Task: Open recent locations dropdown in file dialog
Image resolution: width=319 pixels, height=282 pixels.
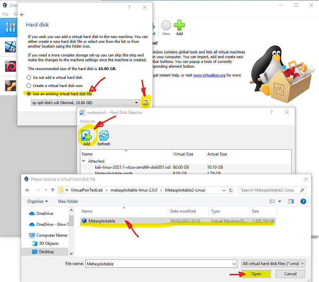Action: point(46,190)
